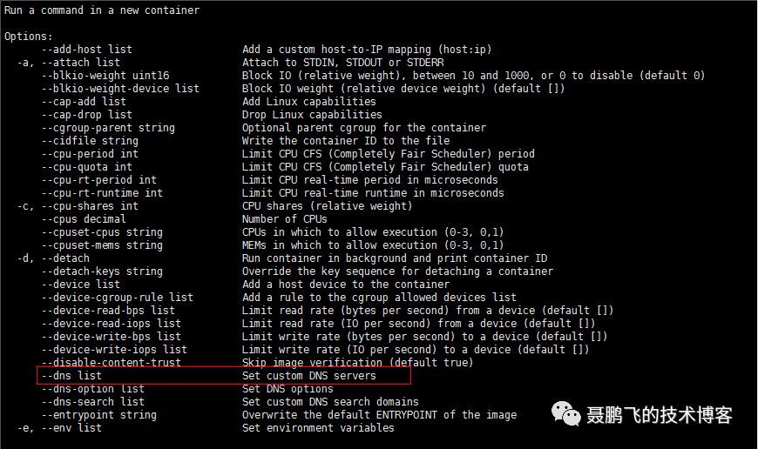Click the --cap-add list option

tap(84, 102)
